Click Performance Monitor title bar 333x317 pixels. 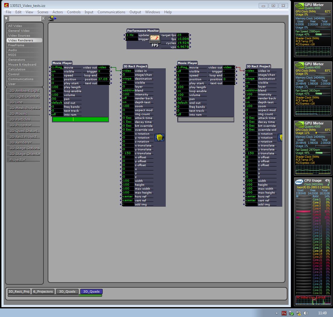[143, 31]
